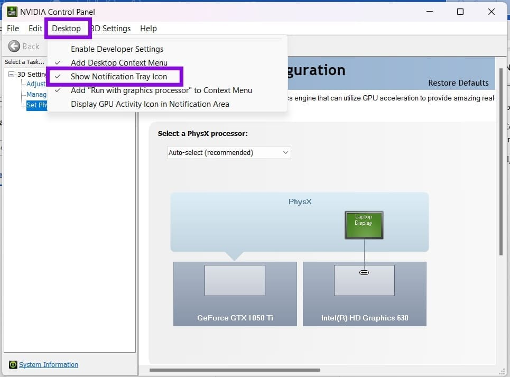This screenshot has height=377, width=510.
Task: Open the 3D Settings menu
Action: coord(110,29)
